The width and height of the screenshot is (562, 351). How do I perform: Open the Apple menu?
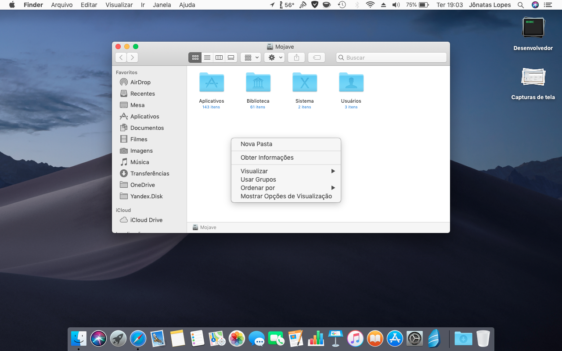(12, 5)
